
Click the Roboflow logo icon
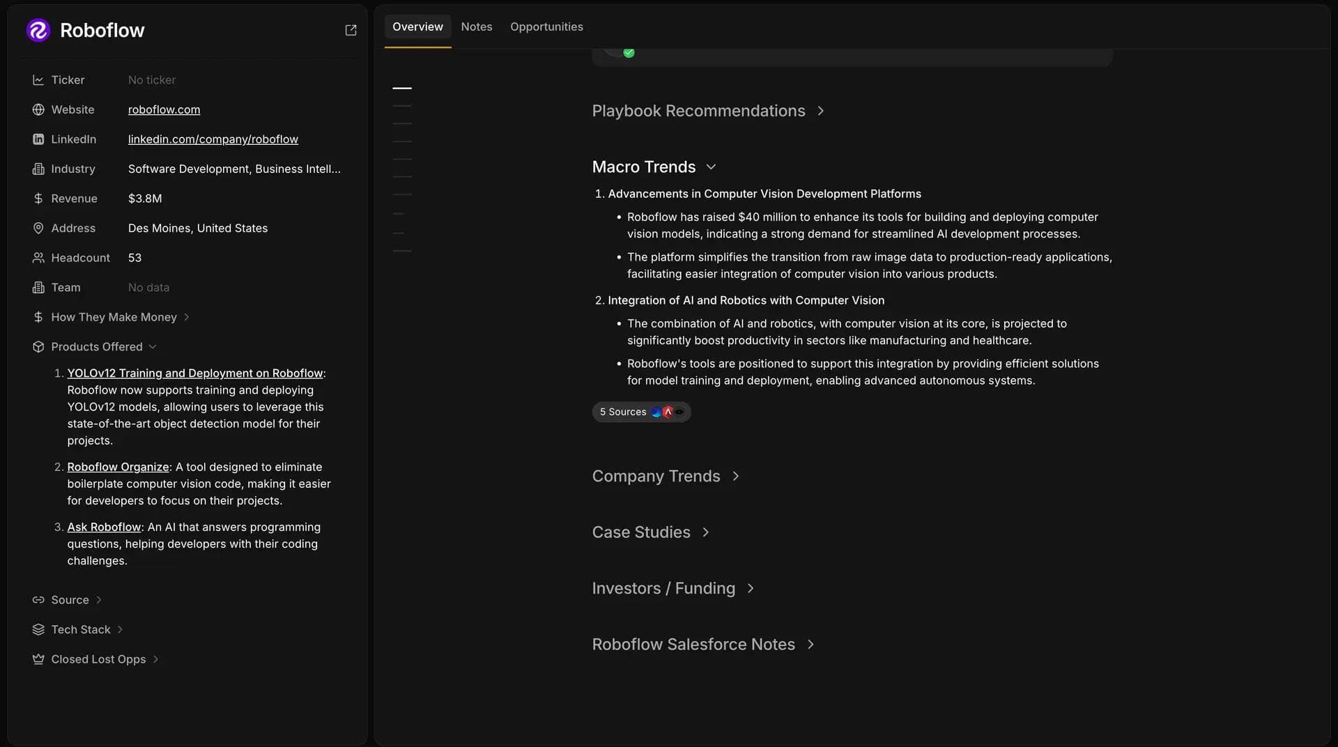[x=38, y=30]
